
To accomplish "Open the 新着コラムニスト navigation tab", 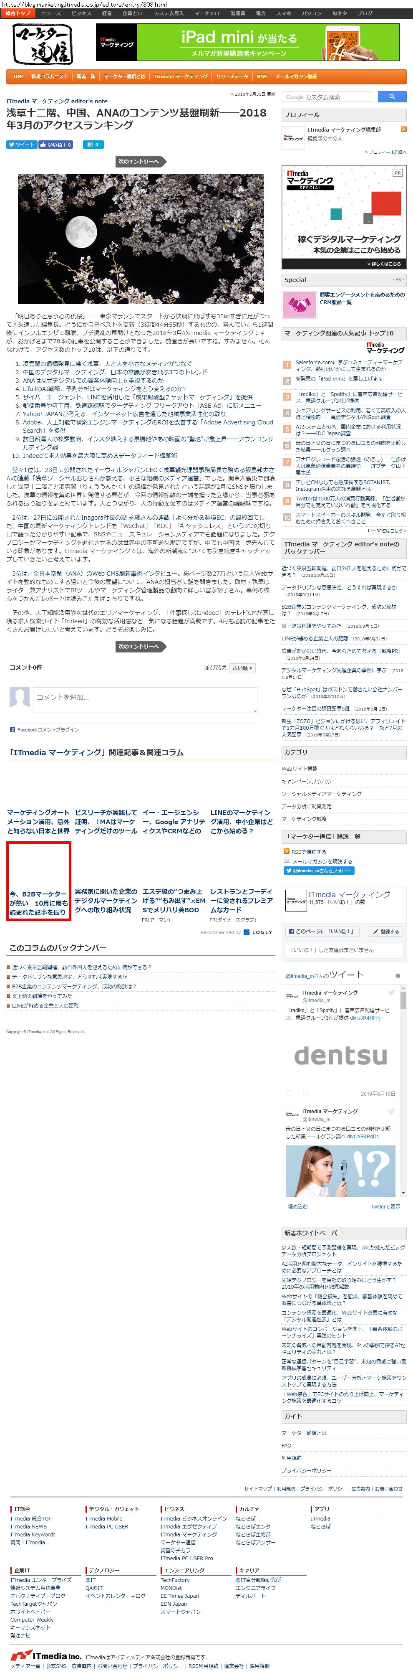I will click(49, 76).
